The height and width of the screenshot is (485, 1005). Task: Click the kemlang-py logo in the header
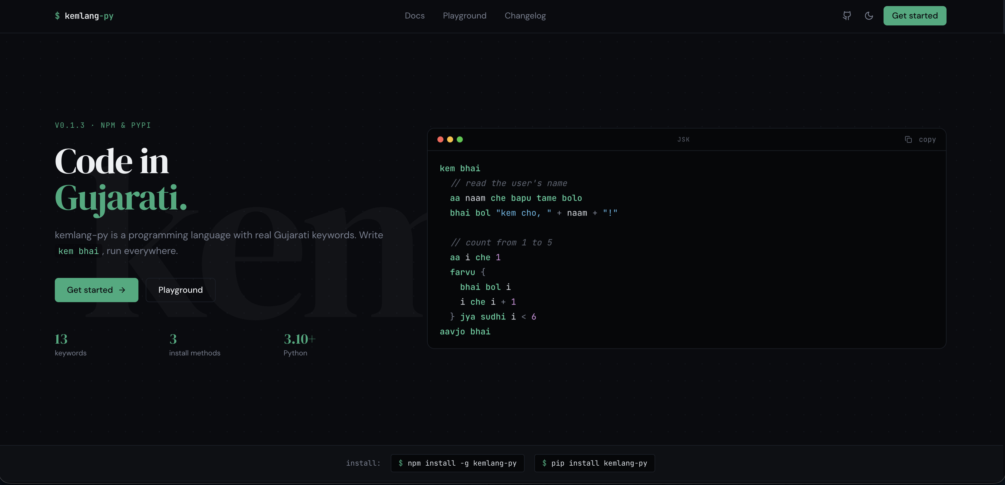click(x=84, y=16)
